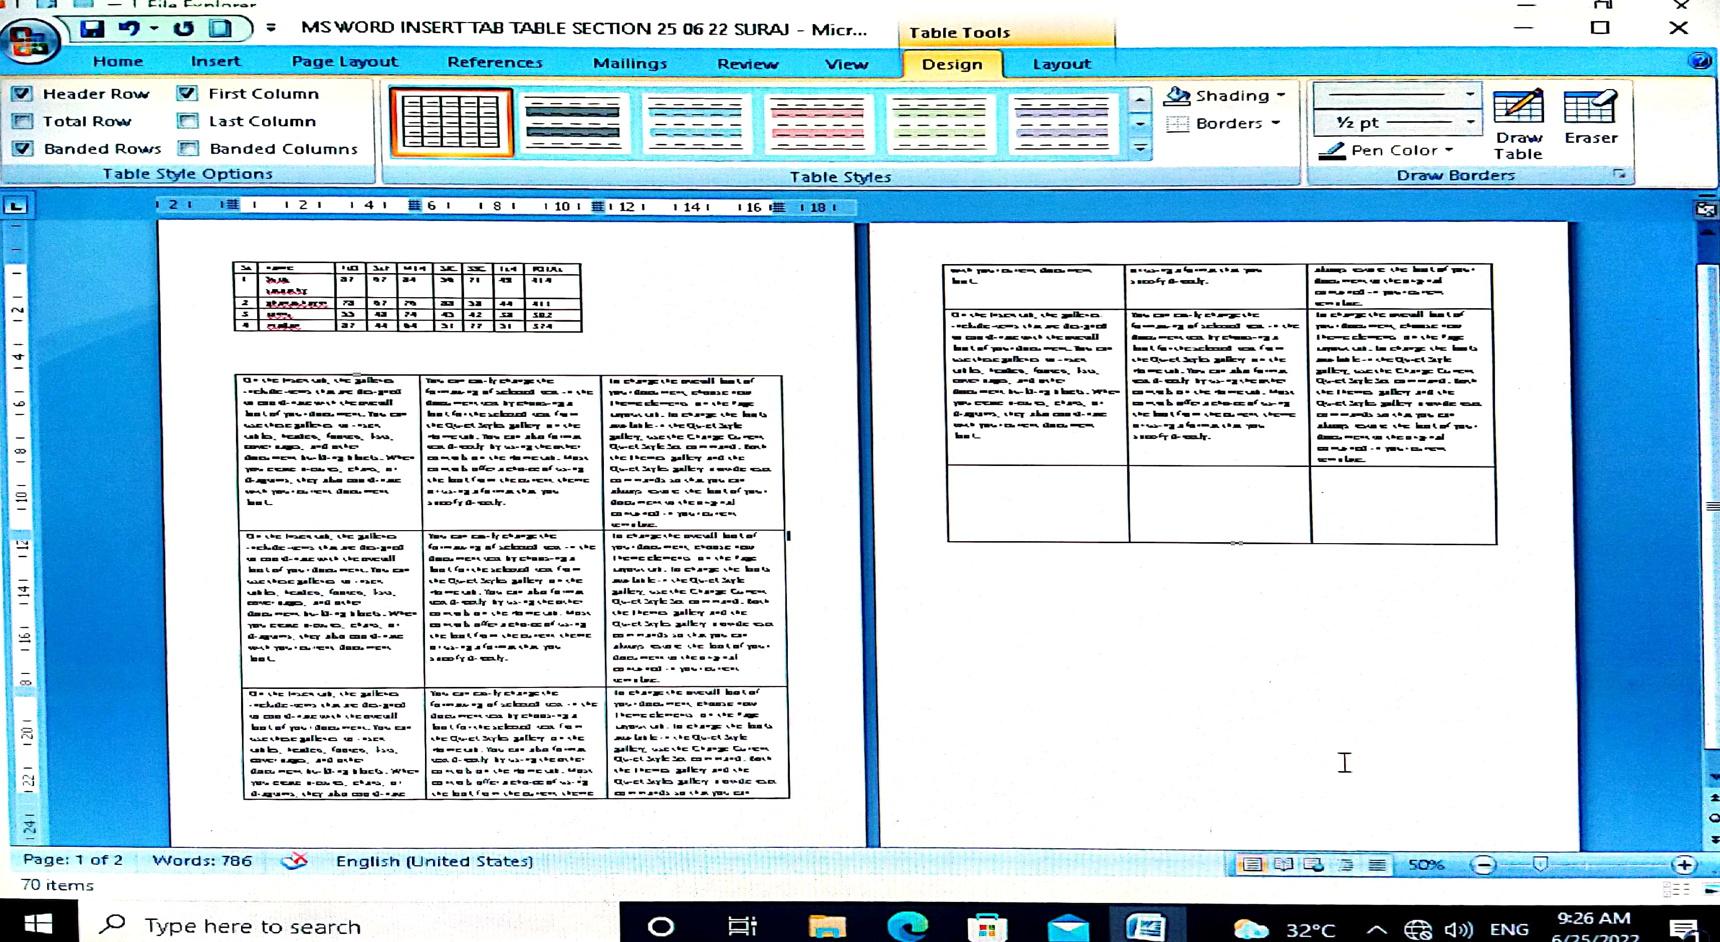Click the Save icon in quick access toolbar
Screen dimensions: 1720x942
pyautogui.click(x=92, y=29)
